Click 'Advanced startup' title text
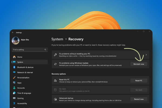The height and width of the screenshot is (108, 162). (66, 98)
